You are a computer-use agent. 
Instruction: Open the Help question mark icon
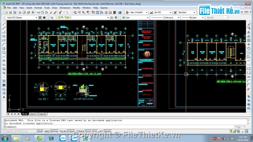(x=120, y=12)
